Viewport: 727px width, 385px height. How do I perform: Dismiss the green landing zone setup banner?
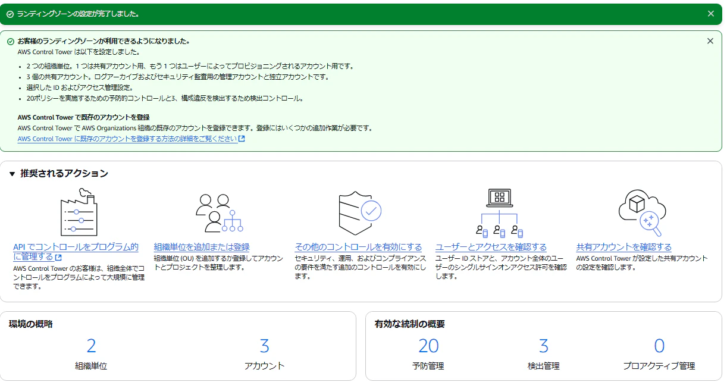(710, 14)
